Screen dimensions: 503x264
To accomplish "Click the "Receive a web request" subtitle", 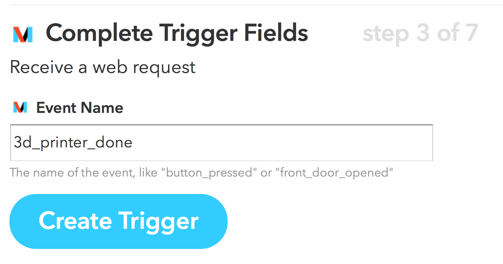I will [x=103, y=67].
